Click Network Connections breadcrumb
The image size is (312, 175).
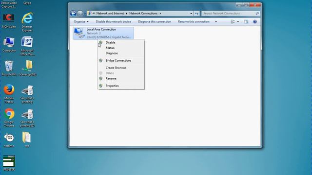tap(143, 14)
